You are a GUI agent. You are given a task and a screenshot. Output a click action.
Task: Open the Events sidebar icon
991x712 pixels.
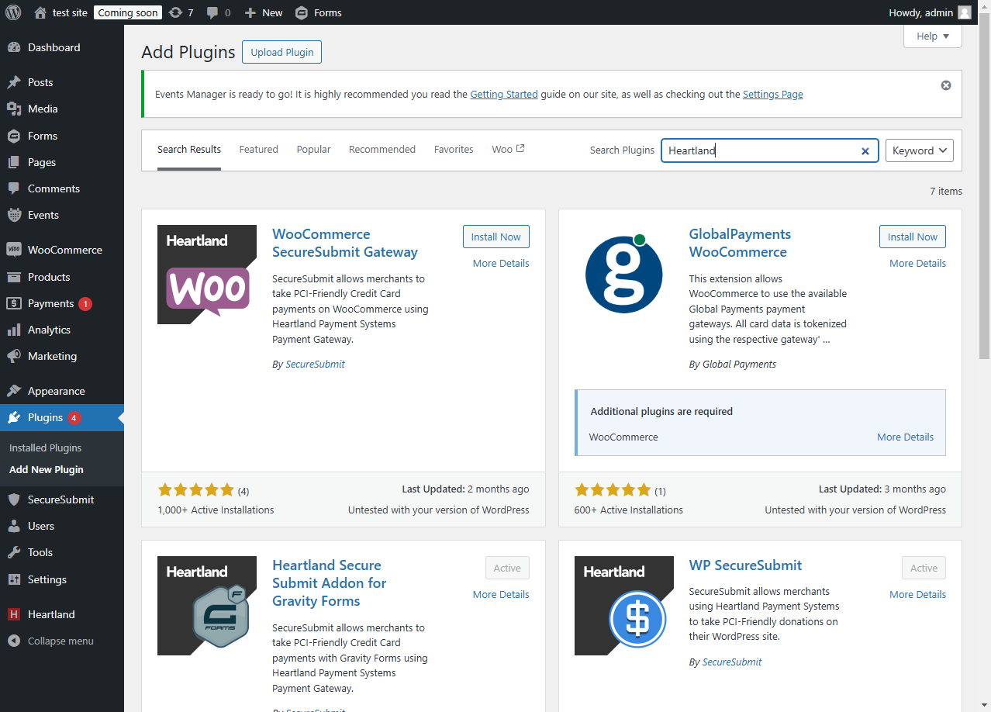(14, 215)
